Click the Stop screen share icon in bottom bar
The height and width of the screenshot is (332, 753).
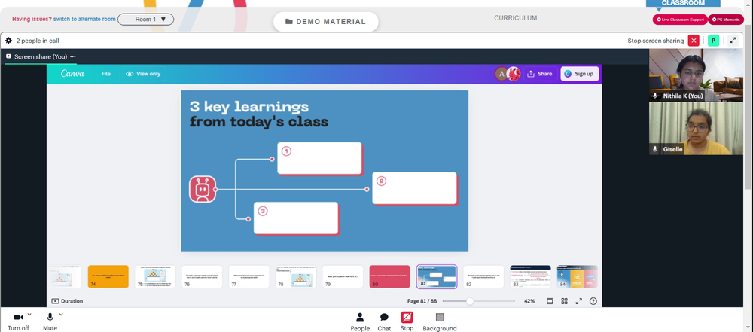coord(407,318)
